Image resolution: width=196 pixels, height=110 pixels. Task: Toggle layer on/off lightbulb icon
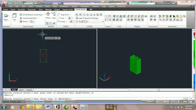pyautogui.click(x=77, y=22)
